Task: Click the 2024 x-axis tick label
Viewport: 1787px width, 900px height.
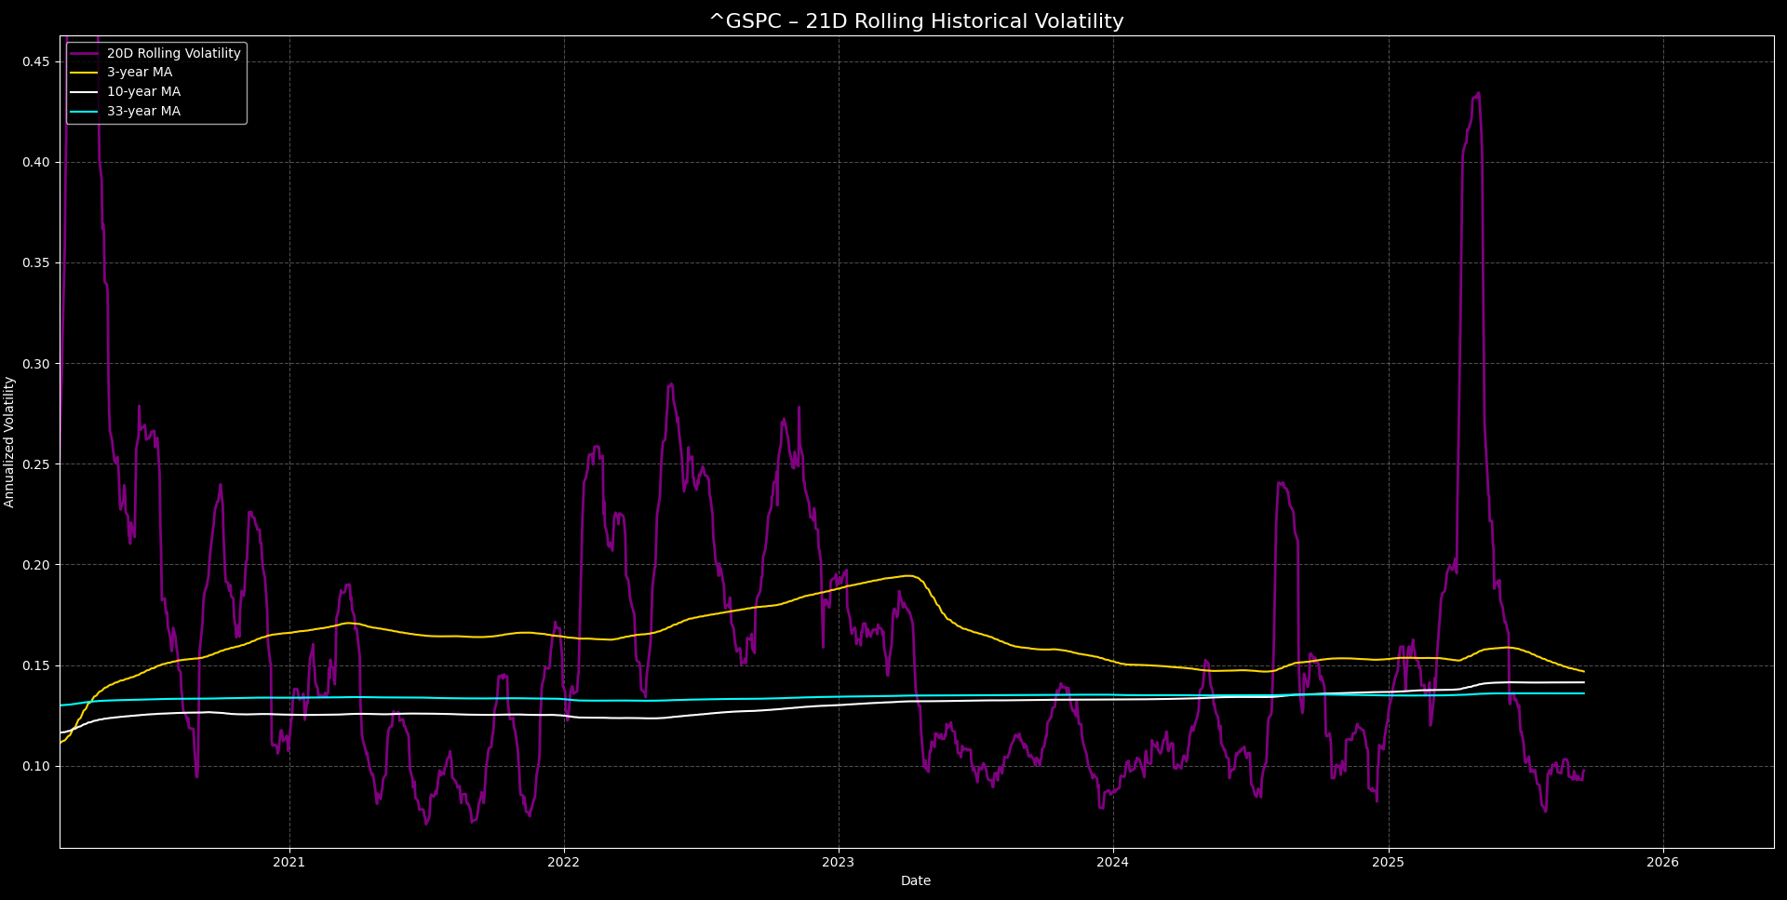Action: click(1112, 863)
